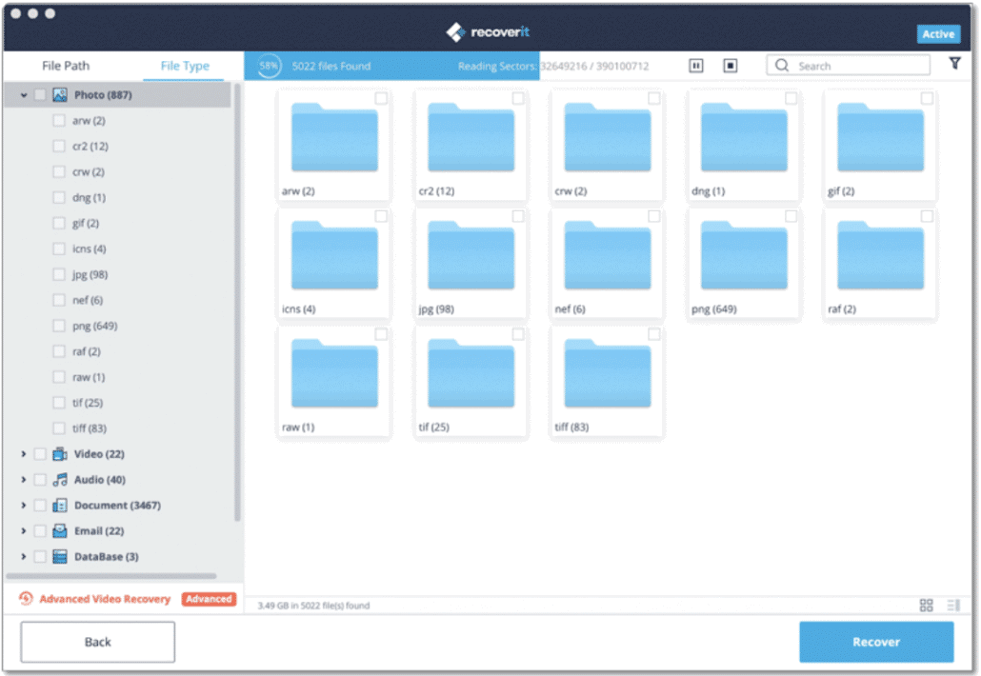The height and width of the screenshot is (676, 981).
Task: Open the png (649) folder icon
Action: tap(743, 257)
